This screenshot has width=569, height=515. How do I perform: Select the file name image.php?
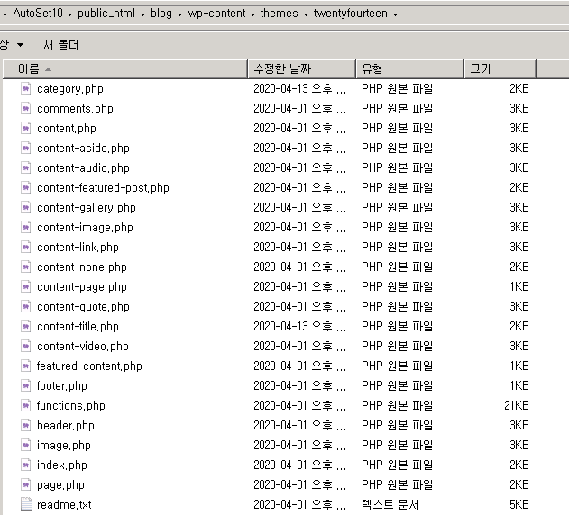[x=63, y=446]
